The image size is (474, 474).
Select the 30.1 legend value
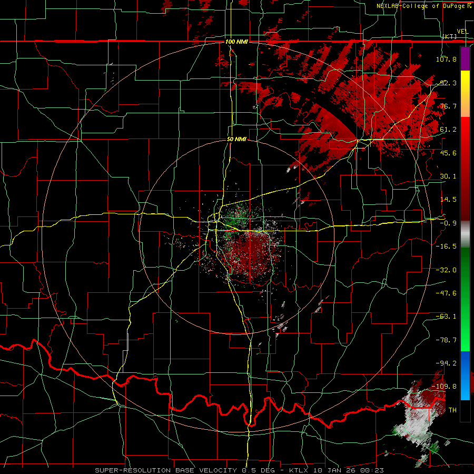[x=448, y=176]
